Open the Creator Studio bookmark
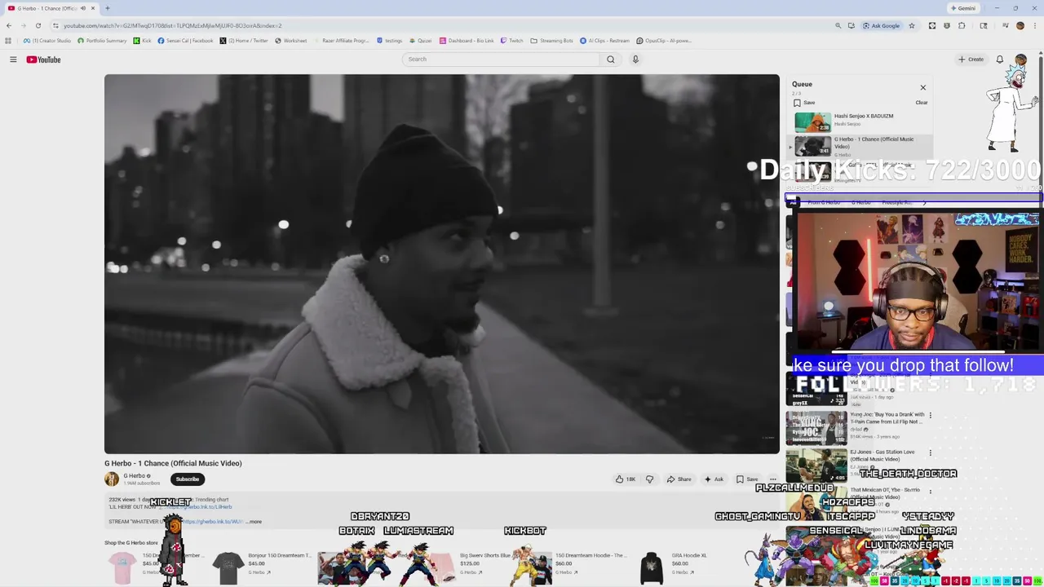Viewport: 1044px width, 587px height. point(46,41)
